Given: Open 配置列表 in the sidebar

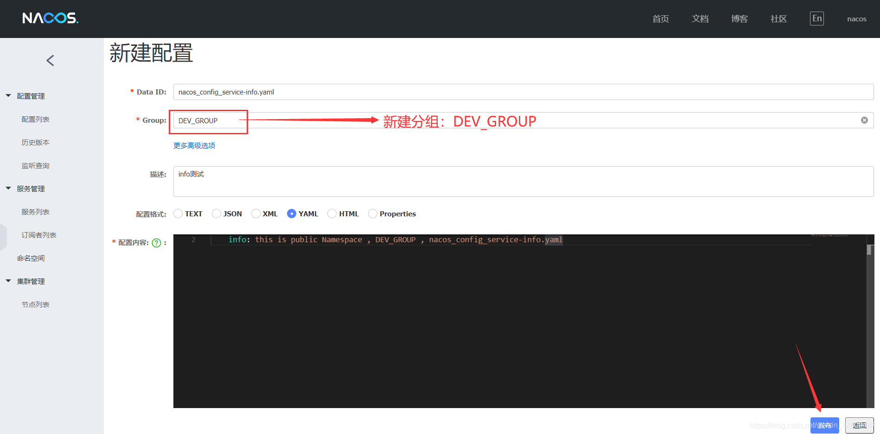Looking at the screenshot, I should [35, 119].
